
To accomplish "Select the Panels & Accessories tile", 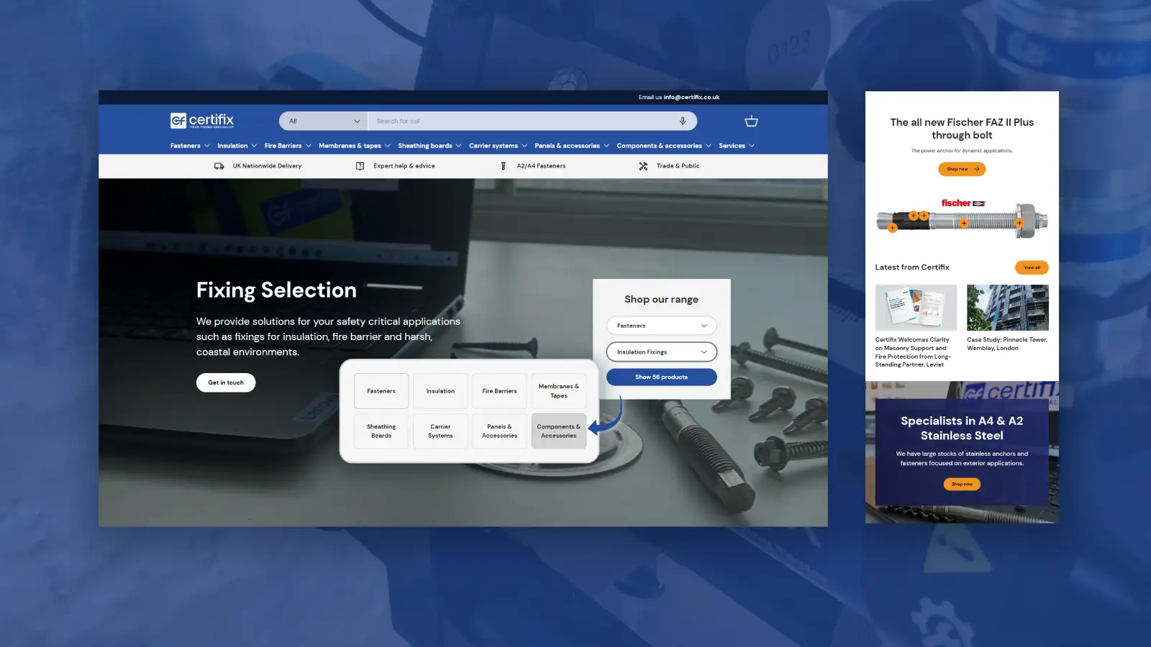I will tap(499, 431).
